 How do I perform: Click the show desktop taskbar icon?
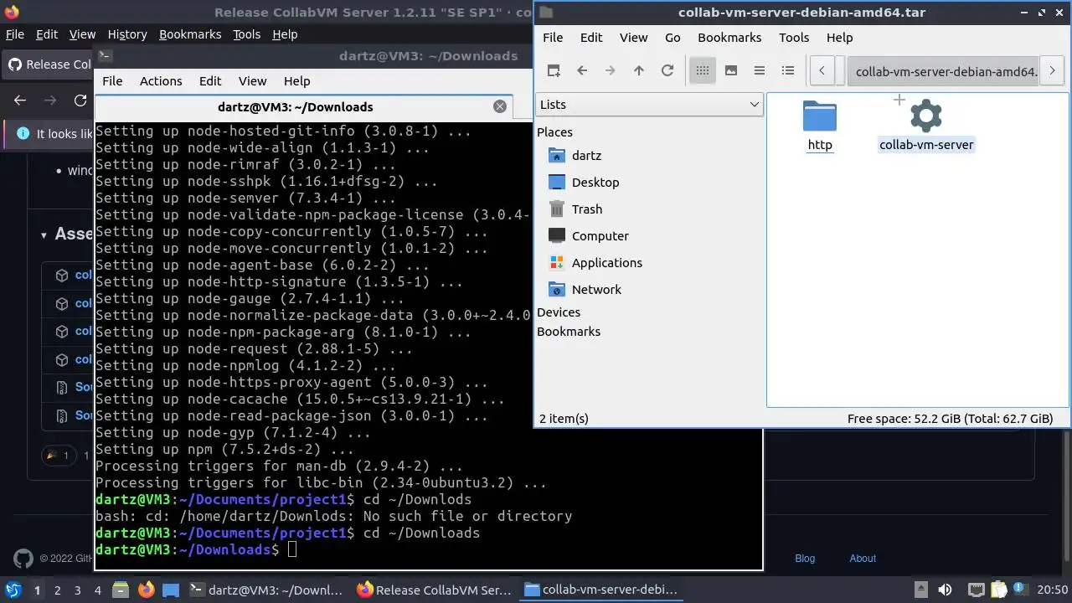pos(171,590)
